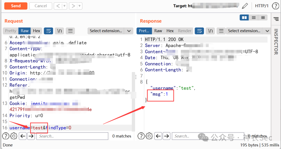Switch Request view to Hex tab

tap(36, 31)
